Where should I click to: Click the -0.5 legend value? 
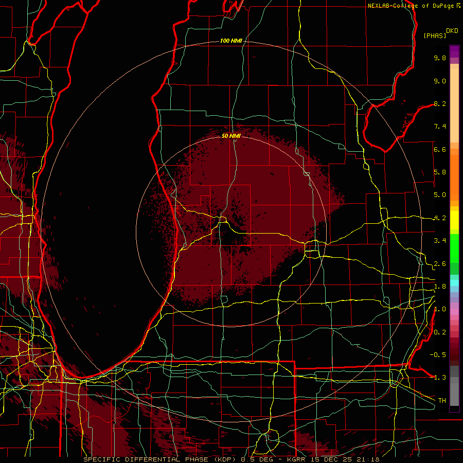coord(438,355)
